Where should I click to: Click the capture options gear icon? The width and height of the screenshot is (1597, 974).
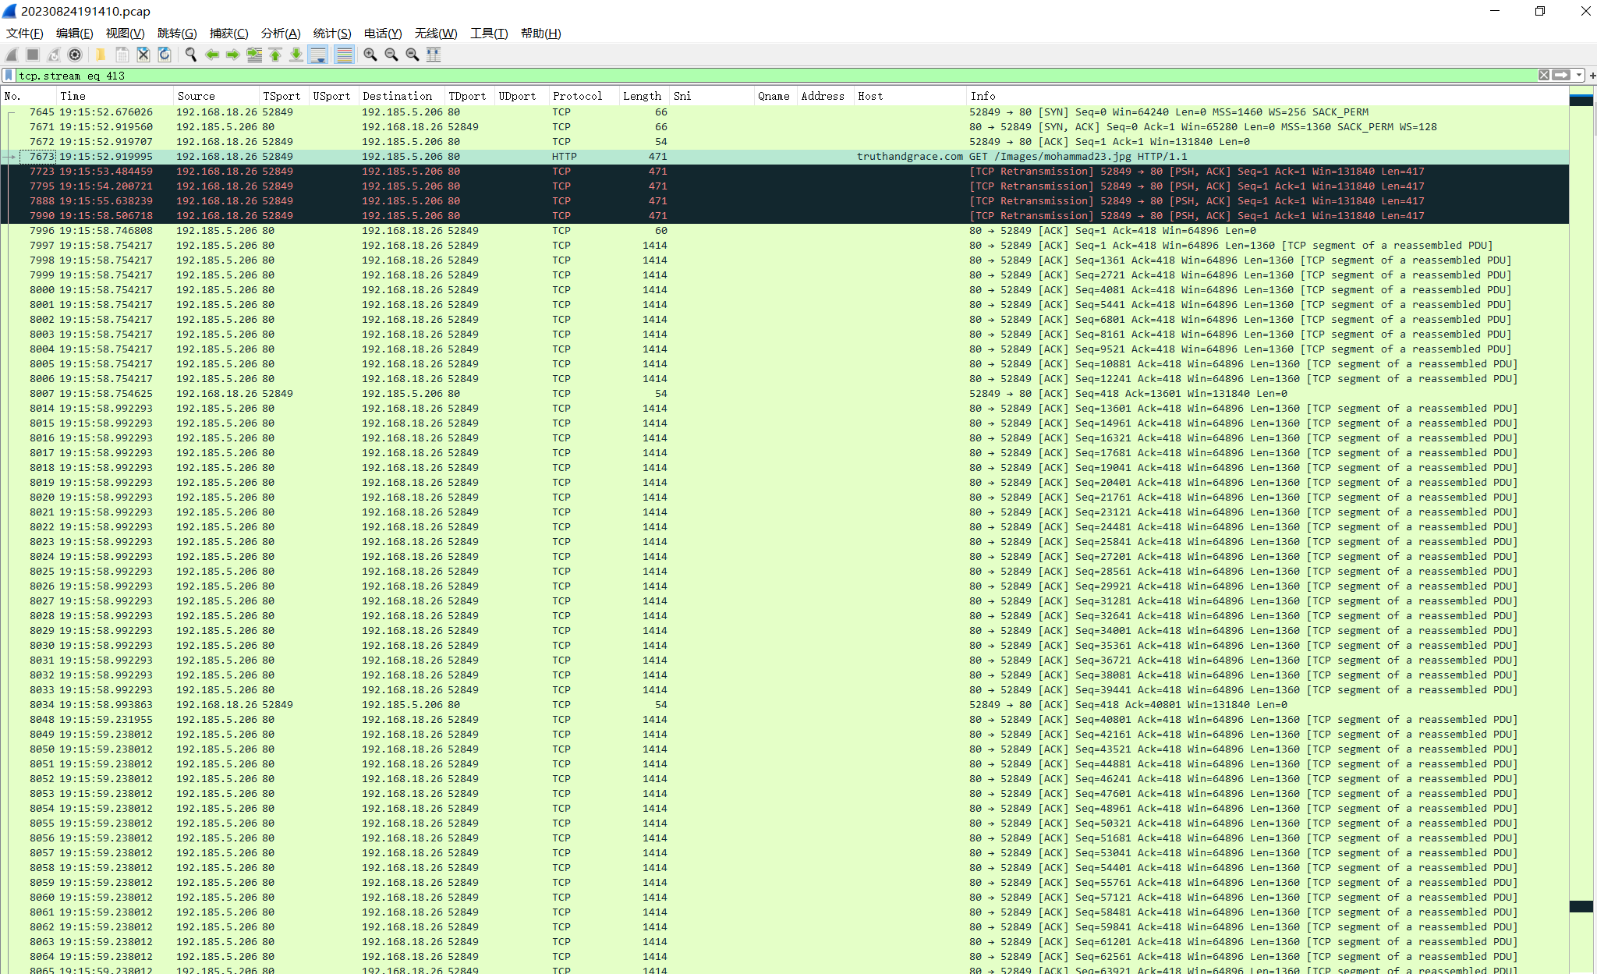[75, 55]
